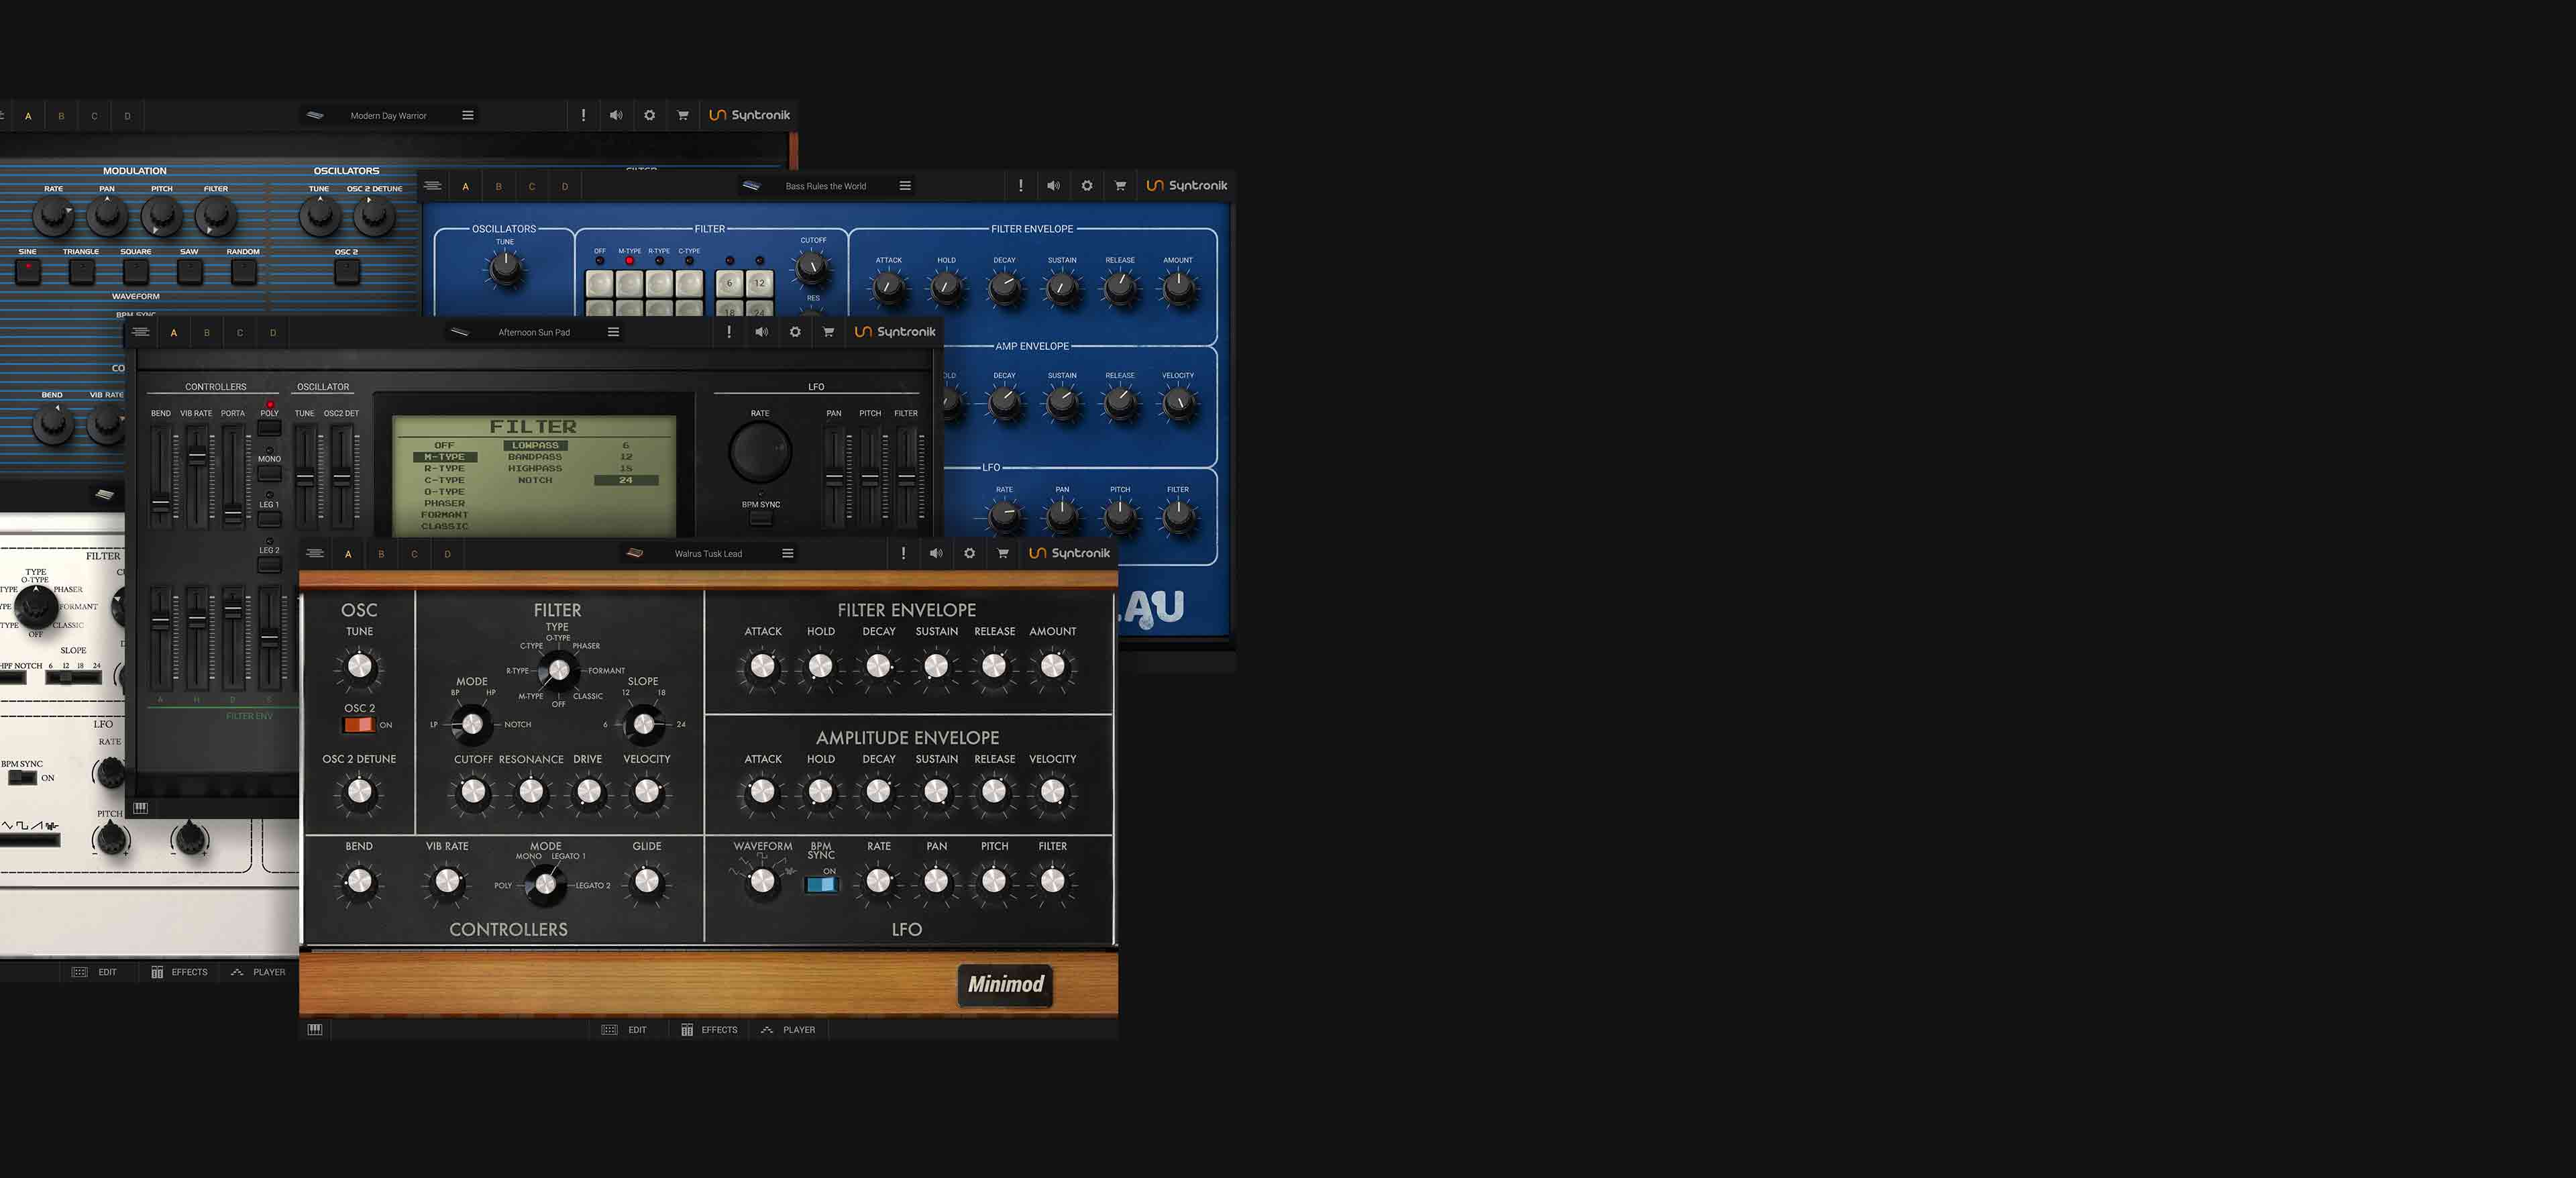This screenshot has height=1178, width=2576.
Task: Click speaker icon in Modern Day Warrior window
Action: point(616,115)
